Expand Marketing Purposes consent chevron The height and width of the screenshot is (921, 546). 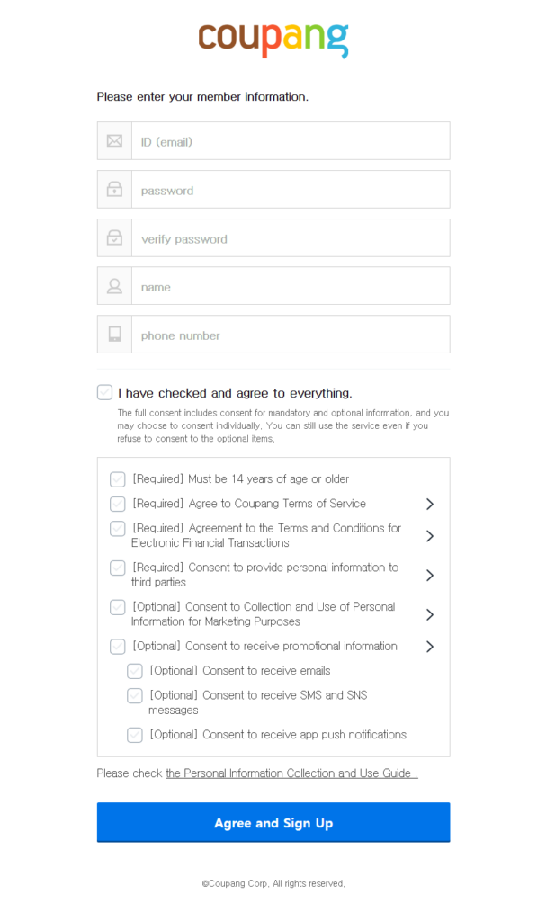pyautogui.click(x=430, y=614)
